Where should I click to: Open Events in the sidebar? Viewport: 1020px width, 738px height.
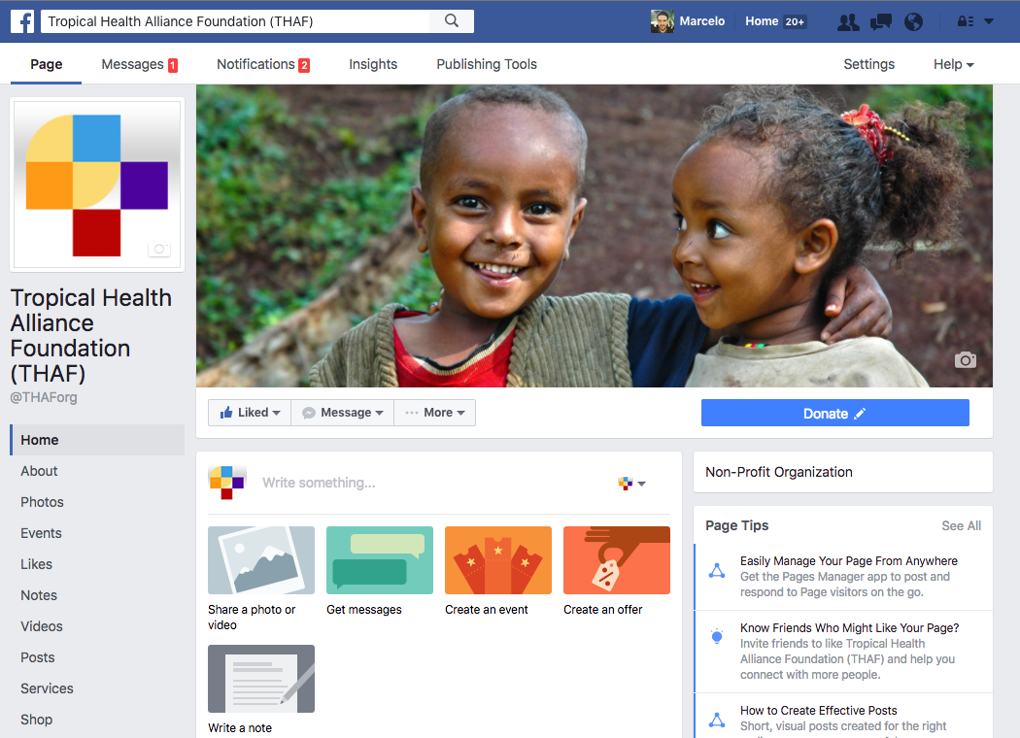[x=41, y=533]
